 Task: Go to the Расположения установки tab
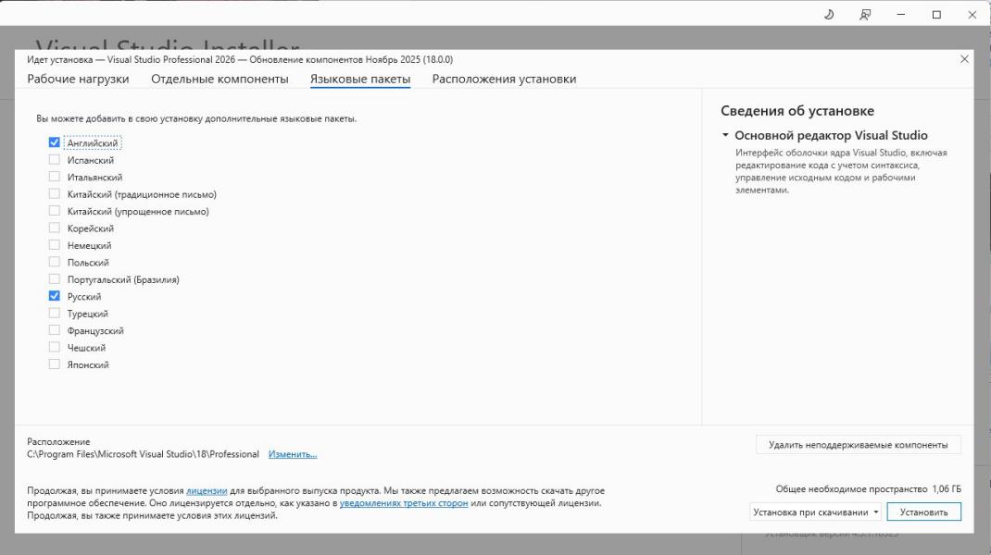coord(504,80)
